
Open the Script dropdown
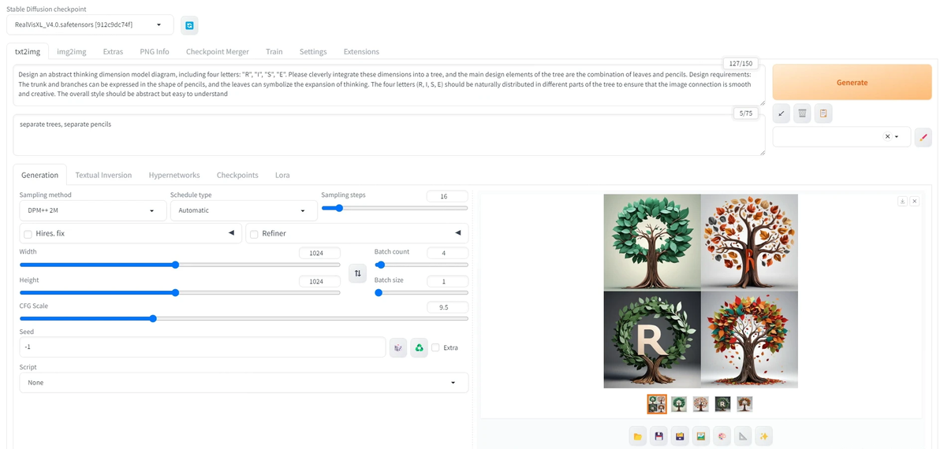coord(244,383)
